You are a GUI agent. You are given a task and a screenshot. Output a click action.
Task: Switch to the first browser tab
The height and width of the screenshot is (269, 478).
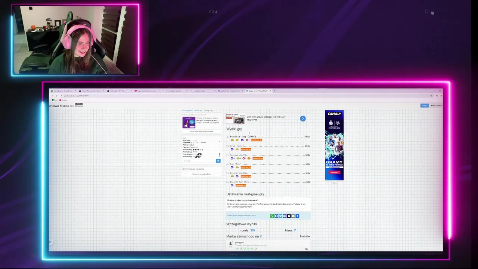click(63, 91)
